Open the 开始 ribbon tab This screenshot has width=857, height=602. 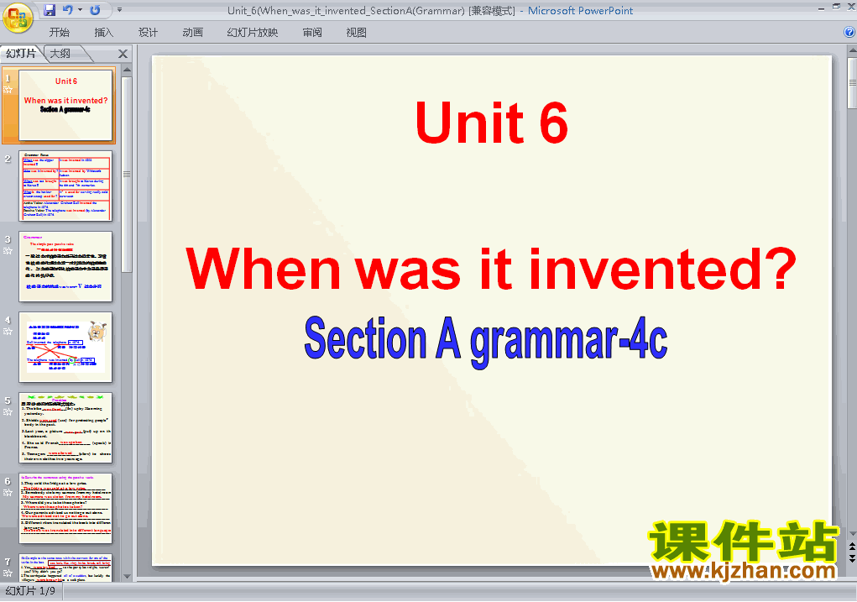[59, 32]
